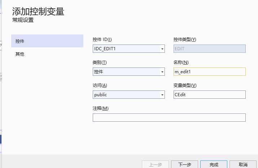
Task: Cancel with the 取消 button
Action: pos(243,164)
